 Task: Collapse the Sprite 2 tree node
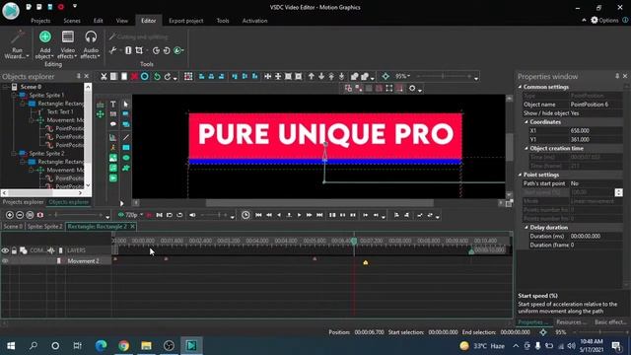(x=14, y=154)
